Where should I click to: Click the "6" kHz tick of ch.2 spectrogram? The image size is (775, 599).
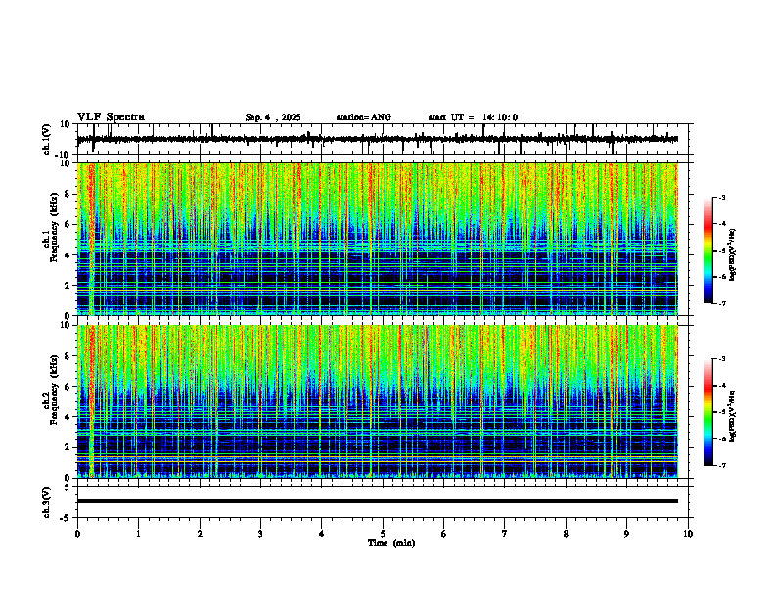pos(69,387)
